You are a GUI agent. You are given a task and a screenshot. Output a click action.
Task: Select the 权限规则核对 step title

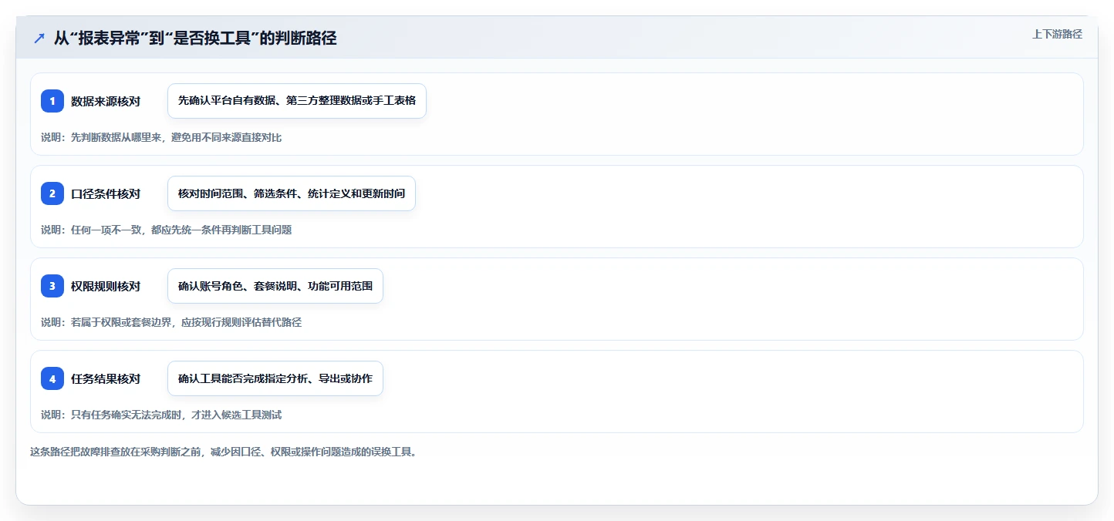pos(106,286)
